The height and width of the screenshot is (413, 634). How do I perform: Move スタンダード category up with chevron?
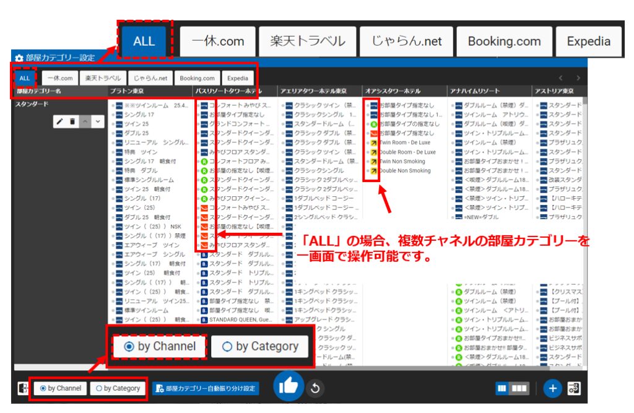[85, 121]
